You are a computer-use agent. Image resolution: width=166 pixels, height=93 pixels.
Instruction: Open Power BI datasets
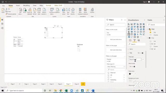tap(30, 11)
